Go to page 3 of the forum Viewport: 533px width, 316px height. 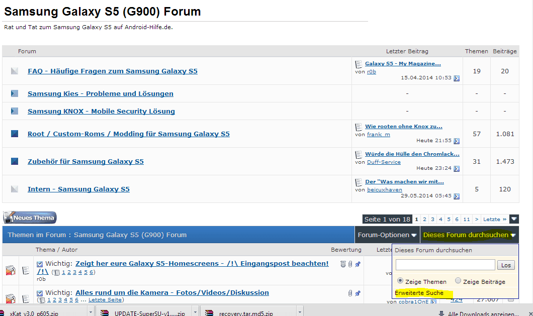coord(433,219)
